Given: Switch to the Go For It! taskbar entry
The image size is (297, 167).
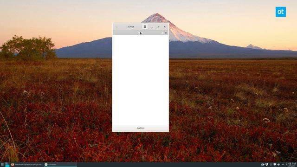Looking at the screenshot, I should coord(60,165).
